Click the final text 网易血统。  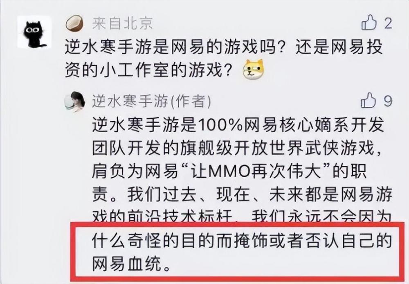pos(132,263)
